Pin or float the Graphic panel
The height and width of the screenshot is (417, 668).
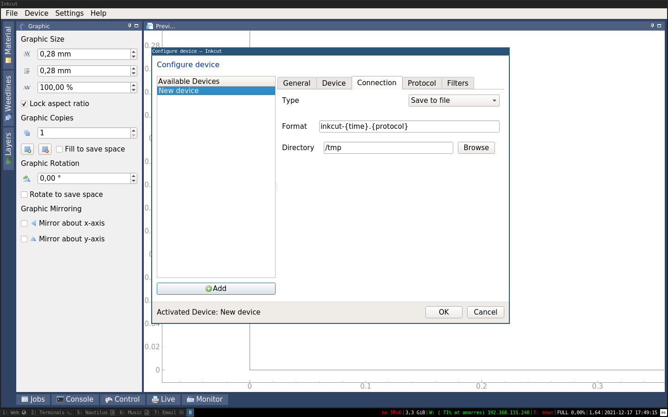[129, 26]
